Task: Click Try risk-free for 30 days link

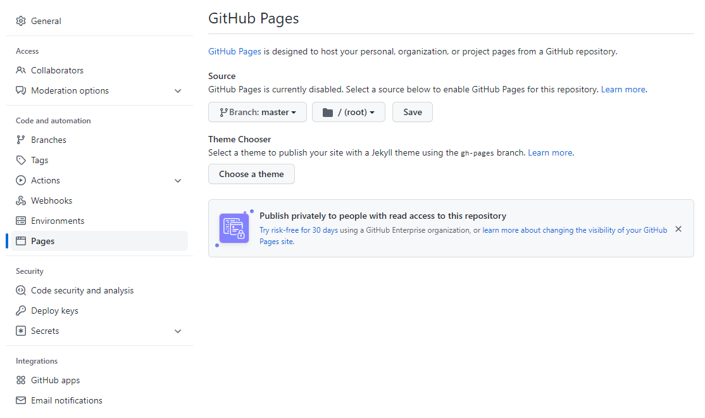Action: tap(299, 230)
